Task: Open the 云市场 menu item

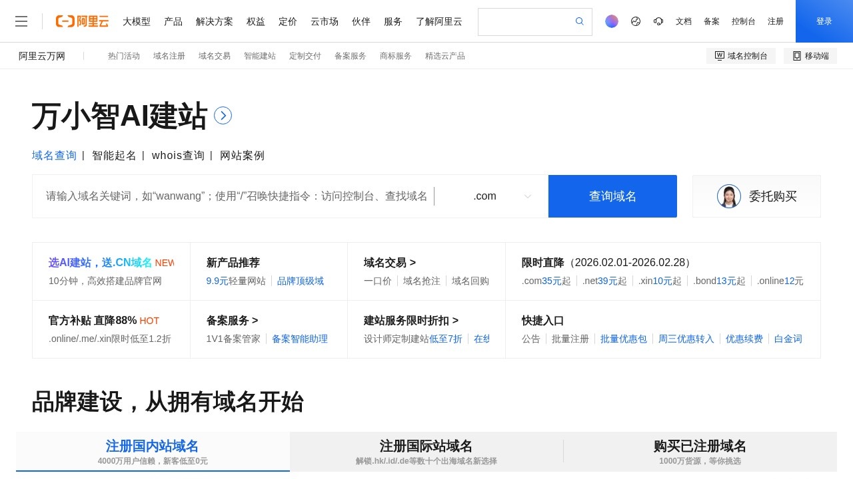Action: point(324,21)
